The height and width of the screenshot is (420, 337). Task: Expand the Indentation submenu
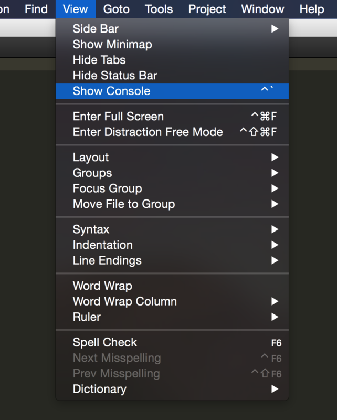point(102,245)
